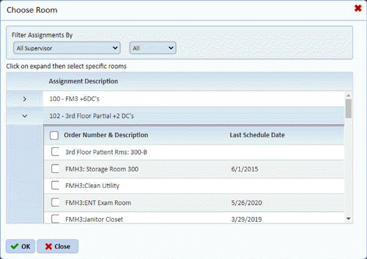Viewport: 367px width, 259px height.
Task: Open the second filter dropdown labeled All
Action: tap(153, 48)
